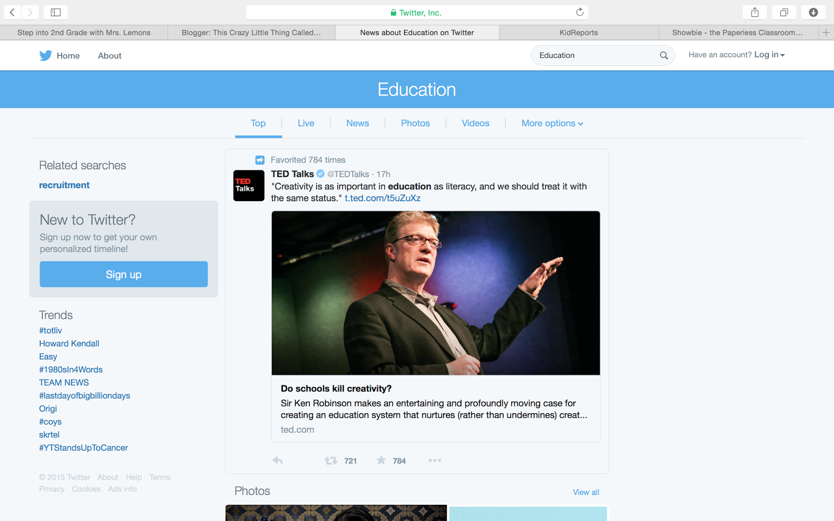This screenshot has width=834, height=521.
Task: Open trend #YTStandsUpToCancer
Action: pyautogui.click(x=83, y=448)
